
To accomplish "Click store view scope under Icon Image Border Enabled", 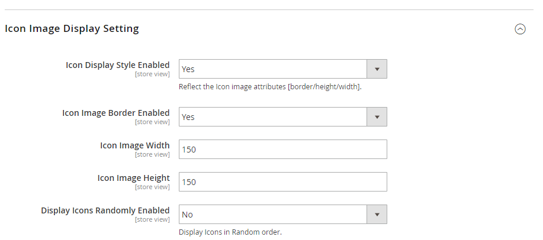I will [152, 122].
